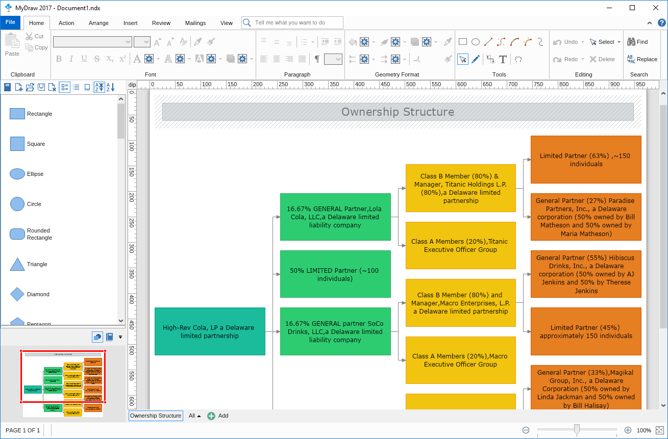Screen dimensions: 668x439
Task: Click the Cut button
Action: (x=35, y=36)
